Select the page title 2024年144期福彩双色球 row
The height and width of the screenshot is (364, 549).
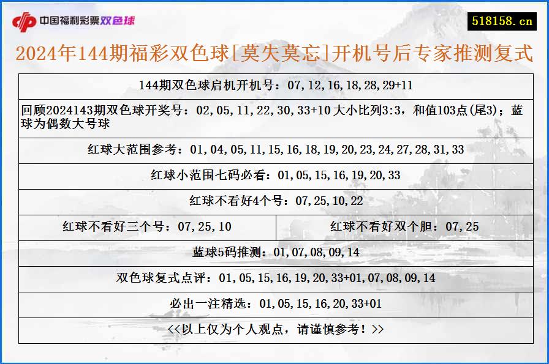274,54
